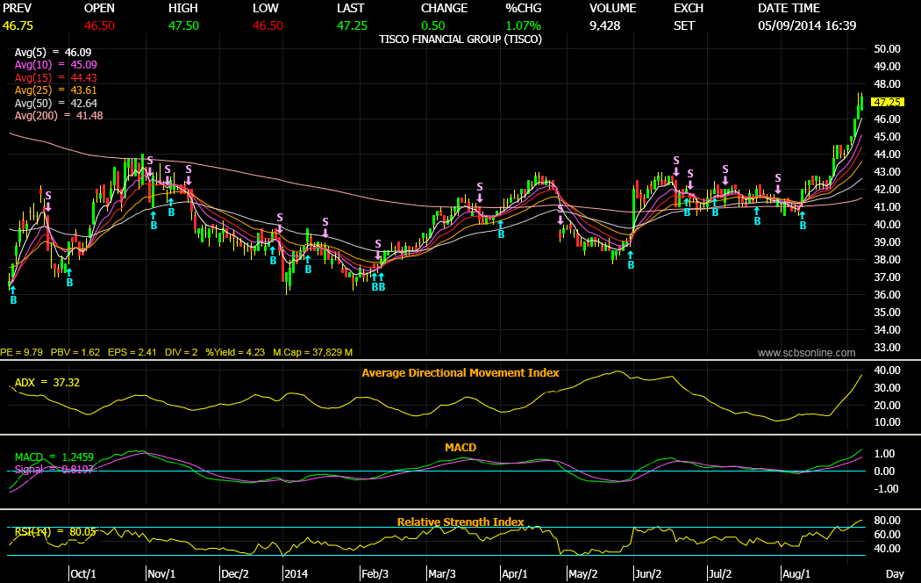Click the orange MACD panel title

tap(460, 447)
